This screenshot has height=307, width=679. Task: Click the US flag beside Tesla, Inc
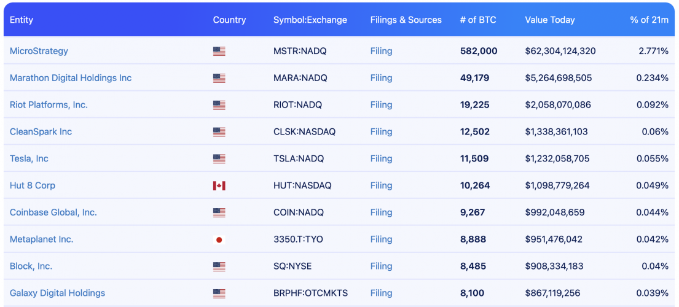pyautogui.click(x=219, y=158)
